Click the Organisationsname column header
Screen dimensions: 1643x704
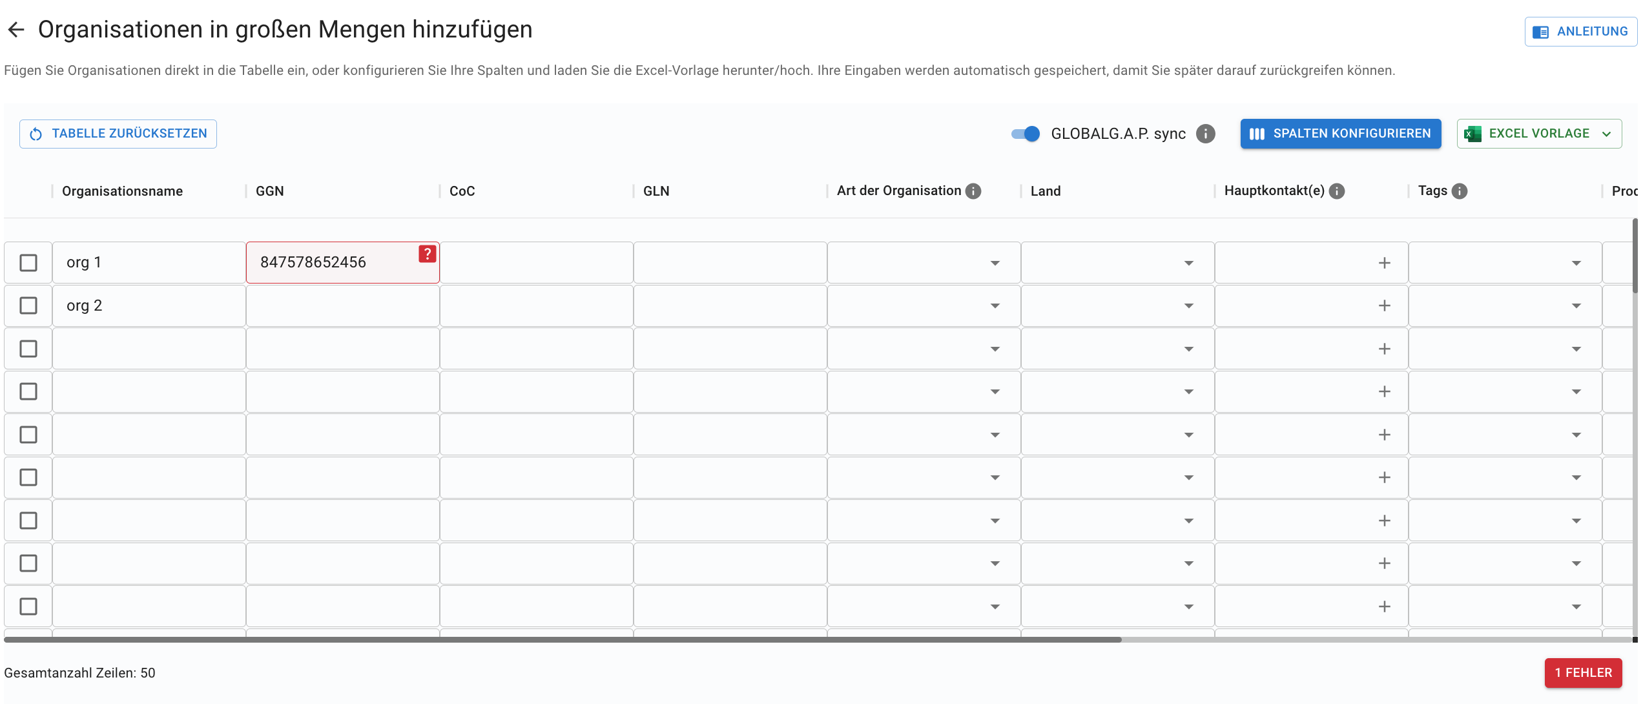coord(123,191)
